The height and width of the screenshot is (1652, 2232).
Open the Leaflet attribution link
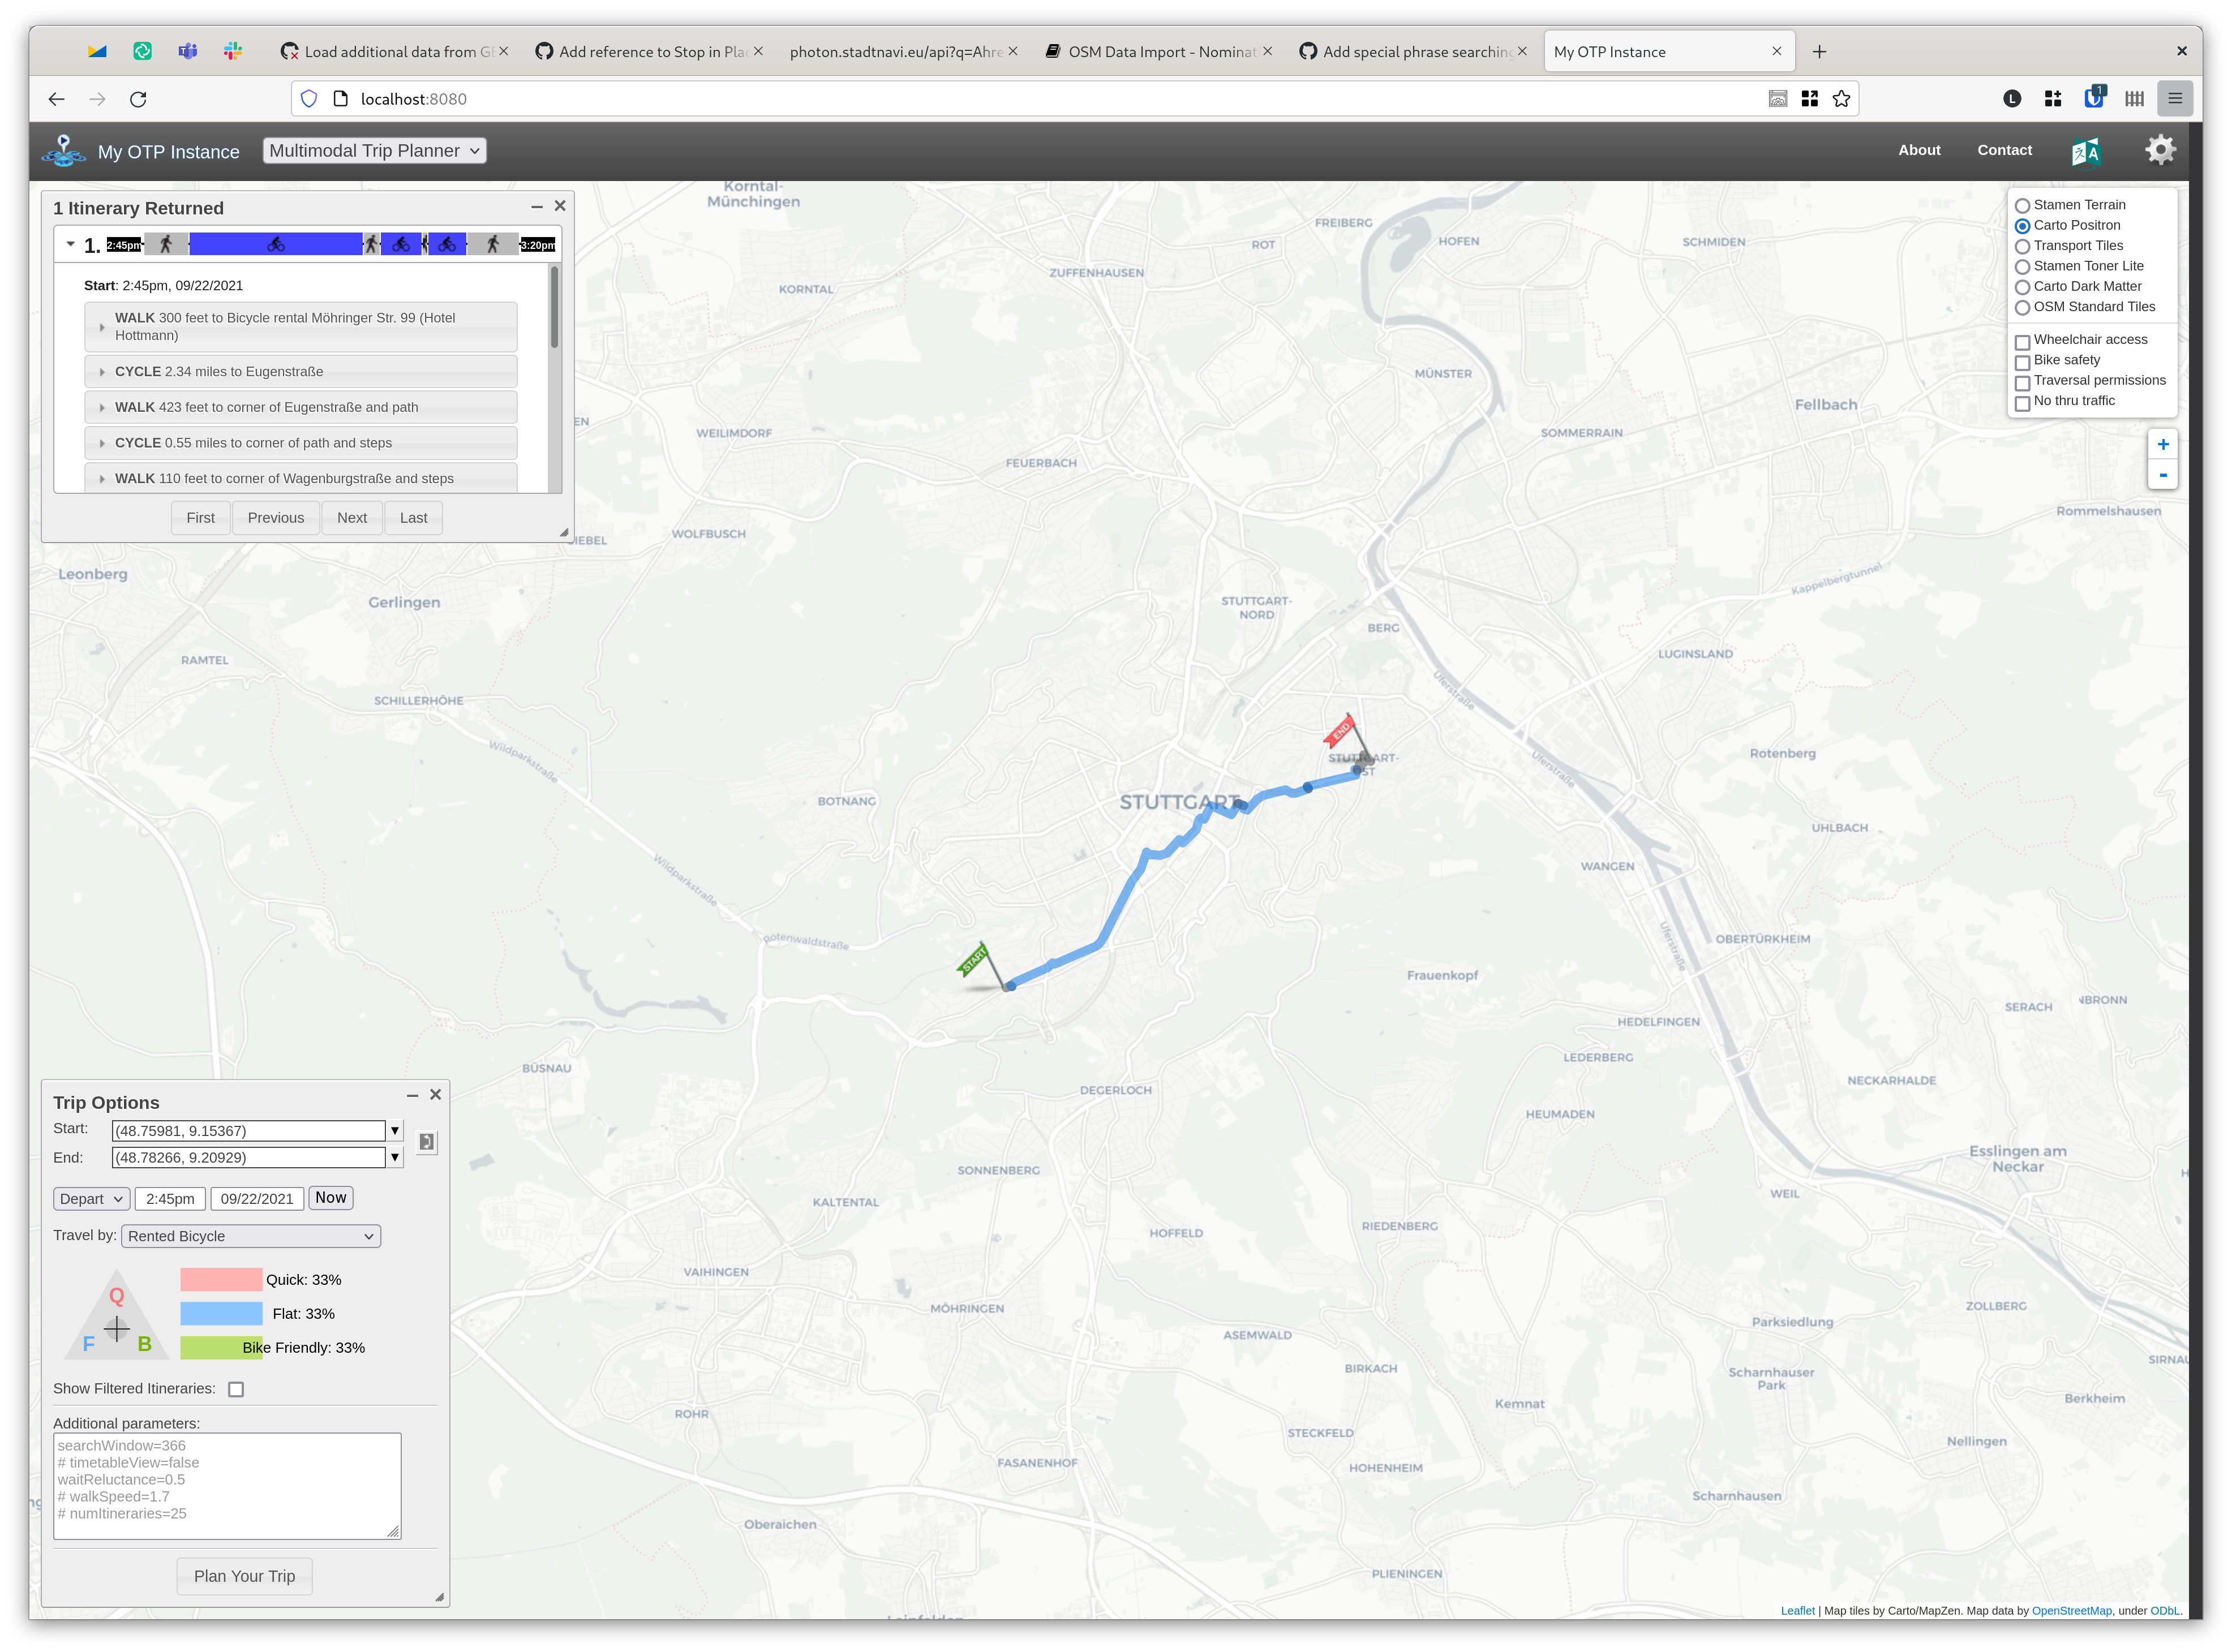click(1797, 1611)
